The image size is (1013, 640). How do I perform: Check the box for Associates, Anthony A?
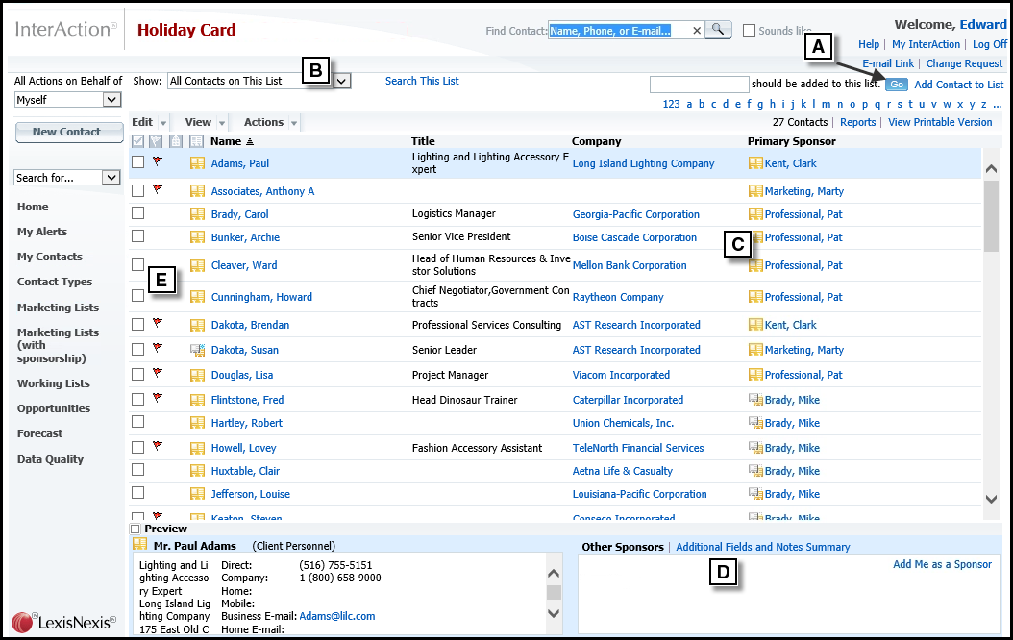[137, 190]
